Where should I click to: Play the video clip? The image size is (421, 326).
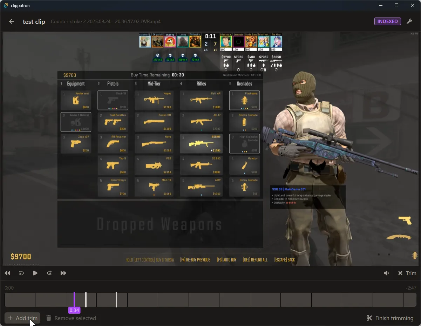[35, 273]
